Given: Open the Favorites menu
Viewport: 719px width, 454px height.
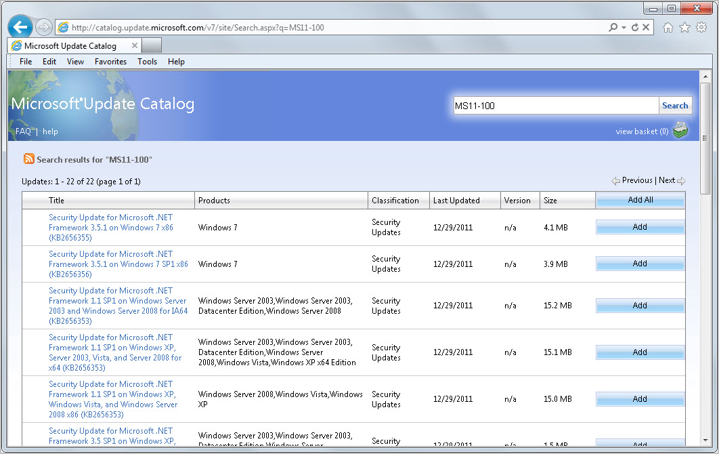Looking at the screenshot, I should click(x=110, y=62).
